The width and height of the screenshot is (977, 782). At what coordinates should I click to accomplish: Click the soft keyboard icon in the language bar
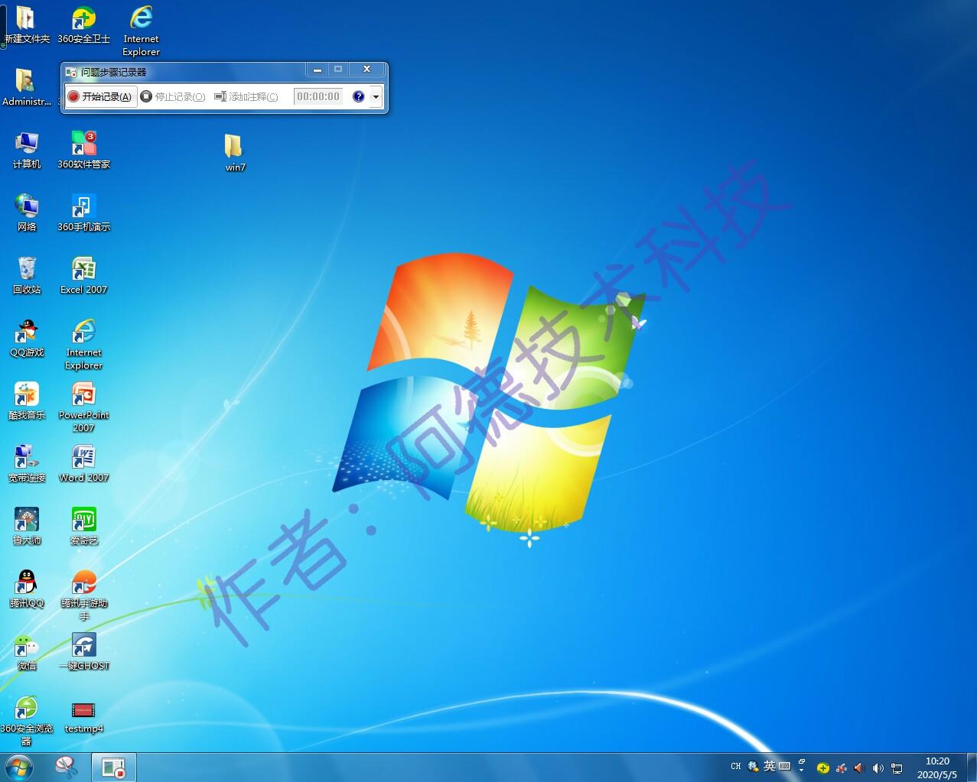click(x=784, y=766)
